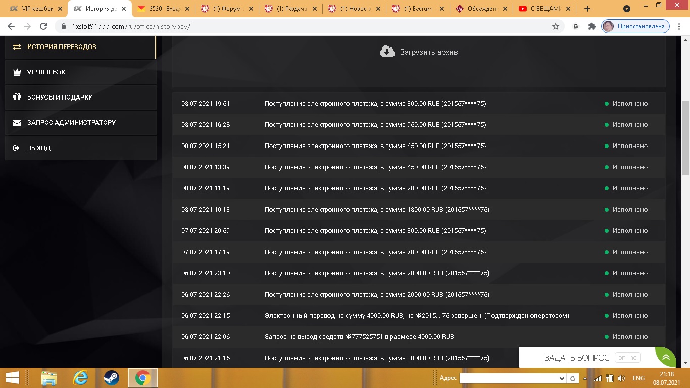Click the История переводов transfer arrows icon
690x388 pixels.
(17, 47)
